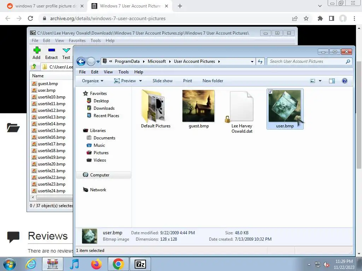Click the Slide show button
362x271 pixels.
pyautogui.click(x=163, y=81)
